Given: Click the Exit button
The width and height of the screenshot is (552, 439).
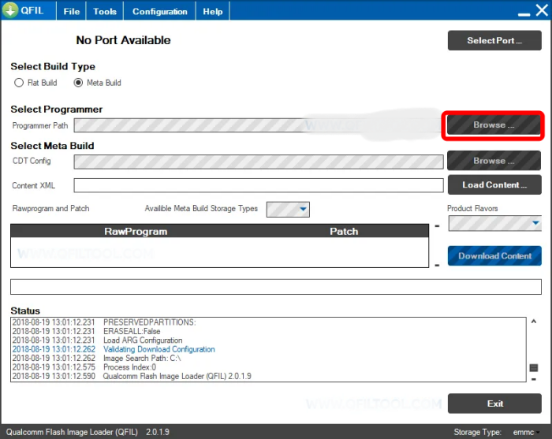Looking at the screenshot, I should (494, 404).
